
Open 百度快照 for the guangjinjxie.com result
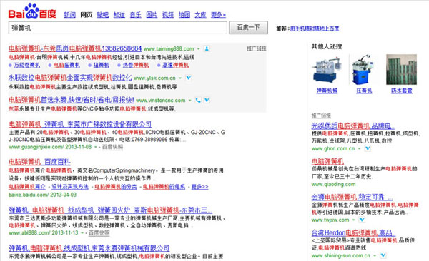112,147
